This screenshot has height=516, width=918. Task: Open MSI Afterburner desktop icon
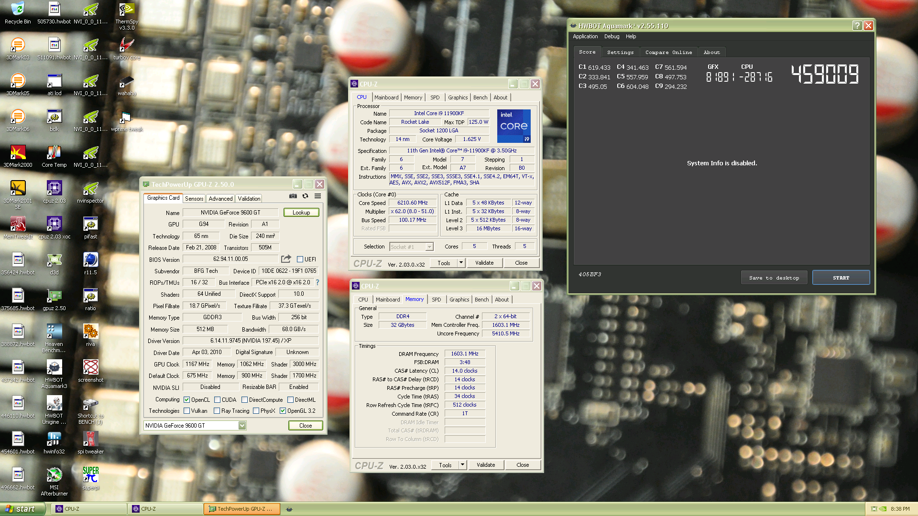tap(54, 482)
